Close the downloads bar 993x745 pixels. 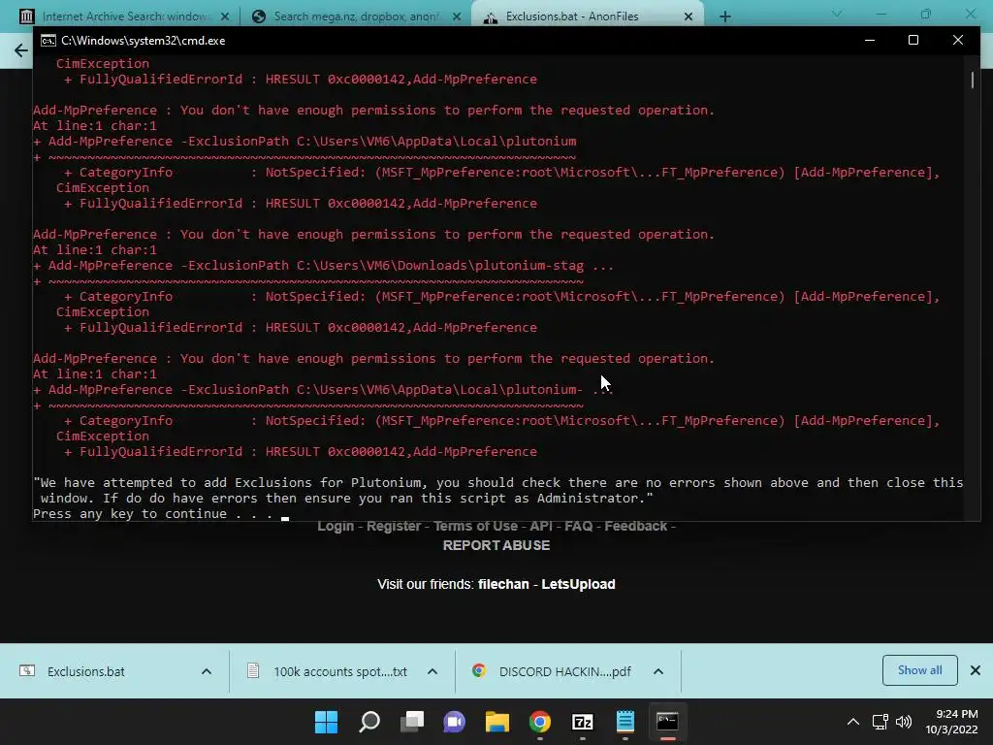click(x=976, y=670)
